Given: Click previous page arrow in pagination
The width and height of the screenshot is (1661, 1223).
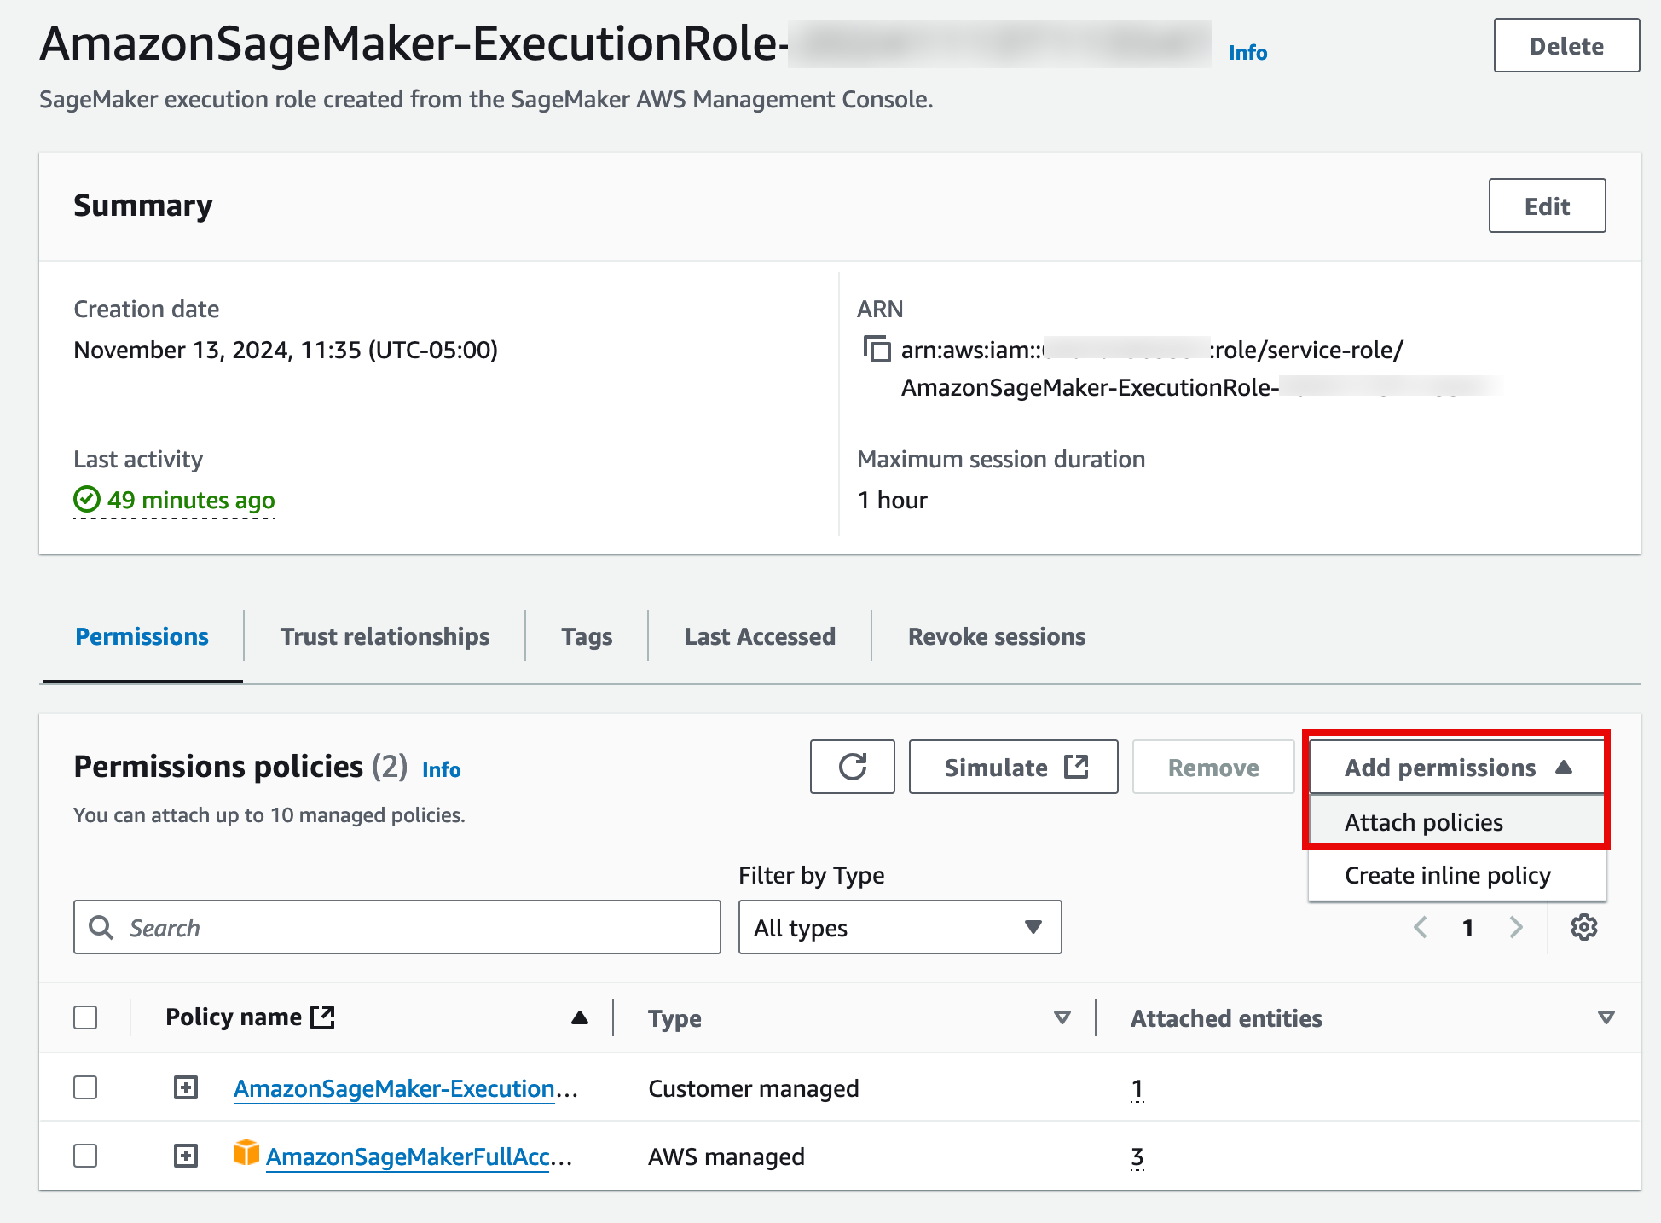Looking at the screenshot, I should (x=1421, y=927).
